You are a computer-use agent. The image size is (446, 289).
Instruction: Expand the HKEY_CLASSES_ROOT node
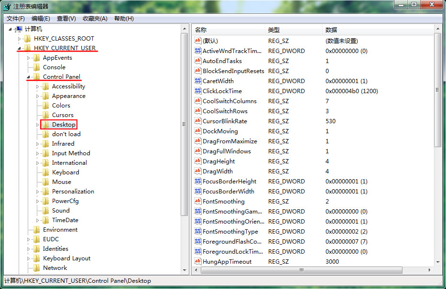19,39
